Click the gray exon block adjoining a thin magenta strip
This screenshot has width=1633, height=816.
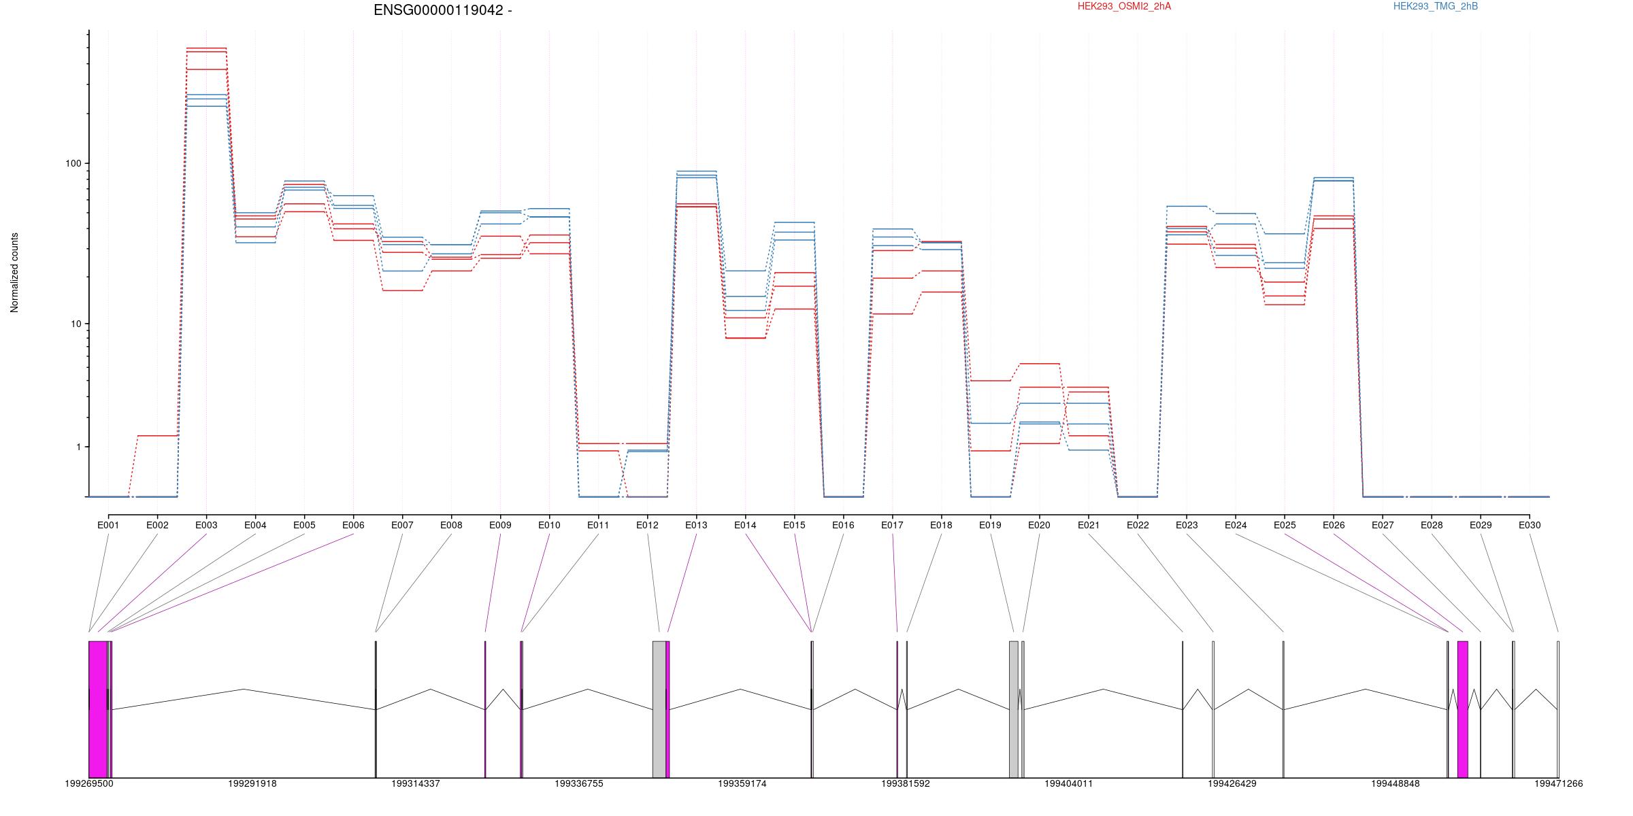click(659, 709)
